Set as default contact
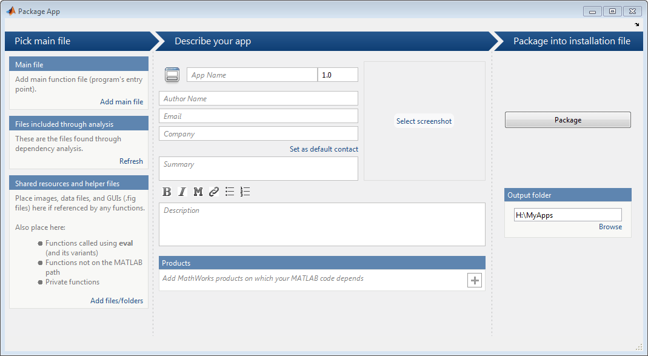Image resolution: width=648 pixels, height=356 pixels. [324, 149]
